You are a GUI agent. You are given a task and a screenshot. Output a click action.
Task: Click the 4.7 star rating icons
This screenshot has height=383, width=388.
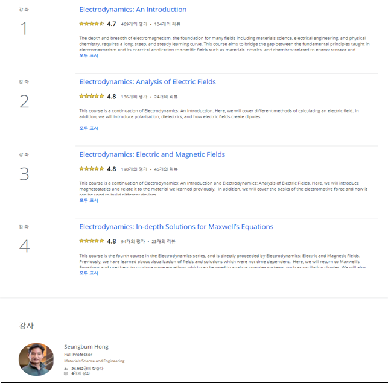click(x=92, y=24)
